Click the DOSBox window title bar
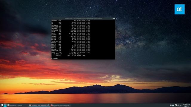Viewport: 191px width, 107px height. 83,19
